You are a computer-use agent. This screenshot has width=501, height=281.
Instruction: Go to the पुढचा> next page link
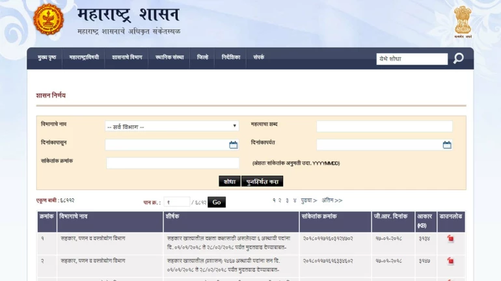[x=308, y=200]
